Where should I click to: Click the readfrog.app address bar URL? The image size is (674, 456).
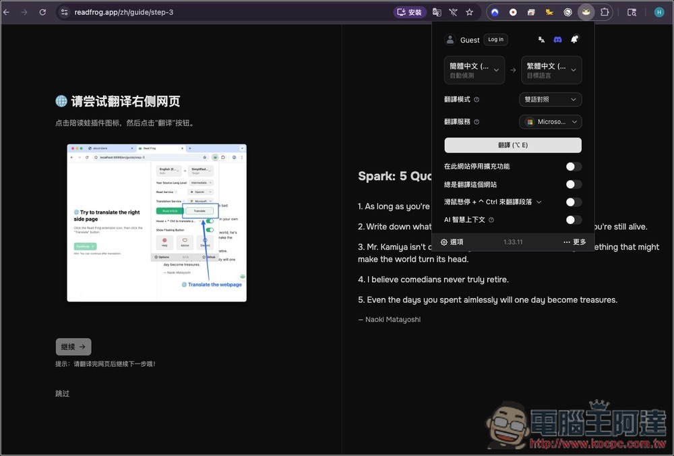click(x=124, y=12)
